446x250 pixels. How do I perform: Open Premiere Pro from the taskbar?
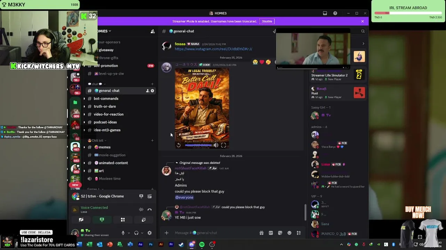pos(171,244)
